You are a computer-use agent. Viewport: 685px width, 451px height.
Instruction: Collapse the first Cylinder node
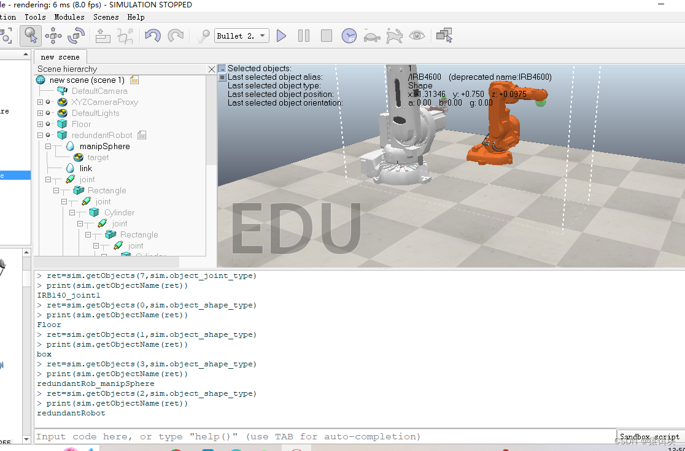point(72,213)
